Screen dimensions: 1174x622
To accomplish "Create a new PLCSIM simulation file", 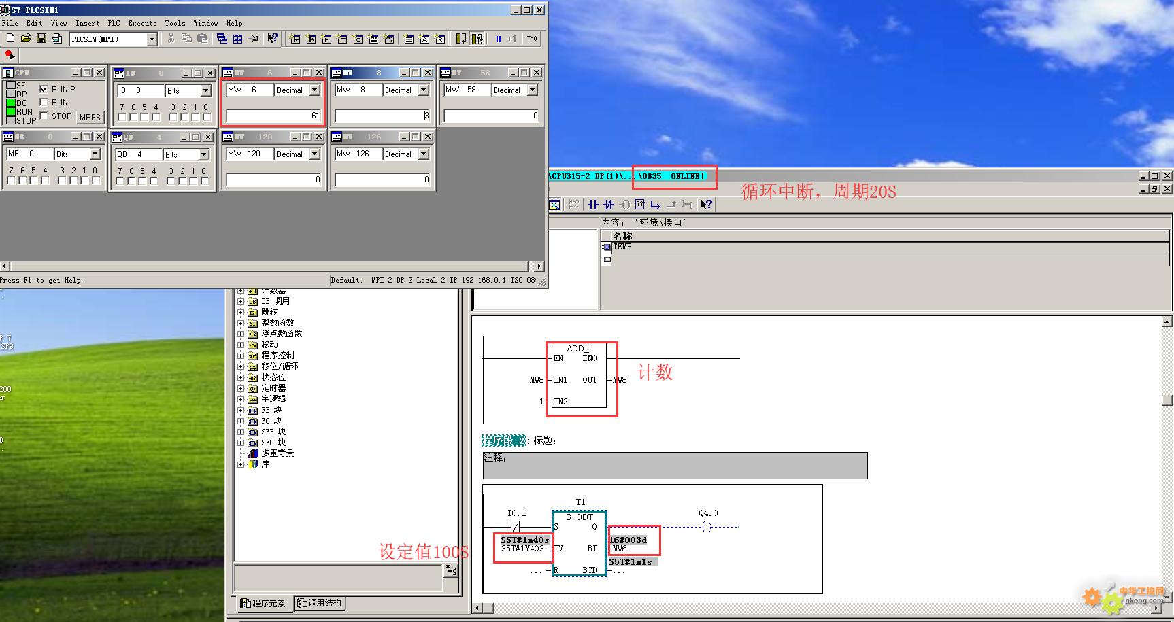I will 10,39.
